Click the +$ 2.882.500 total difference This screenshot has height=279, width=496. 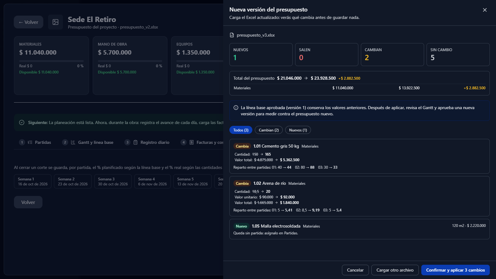click(x=349, y=78)
